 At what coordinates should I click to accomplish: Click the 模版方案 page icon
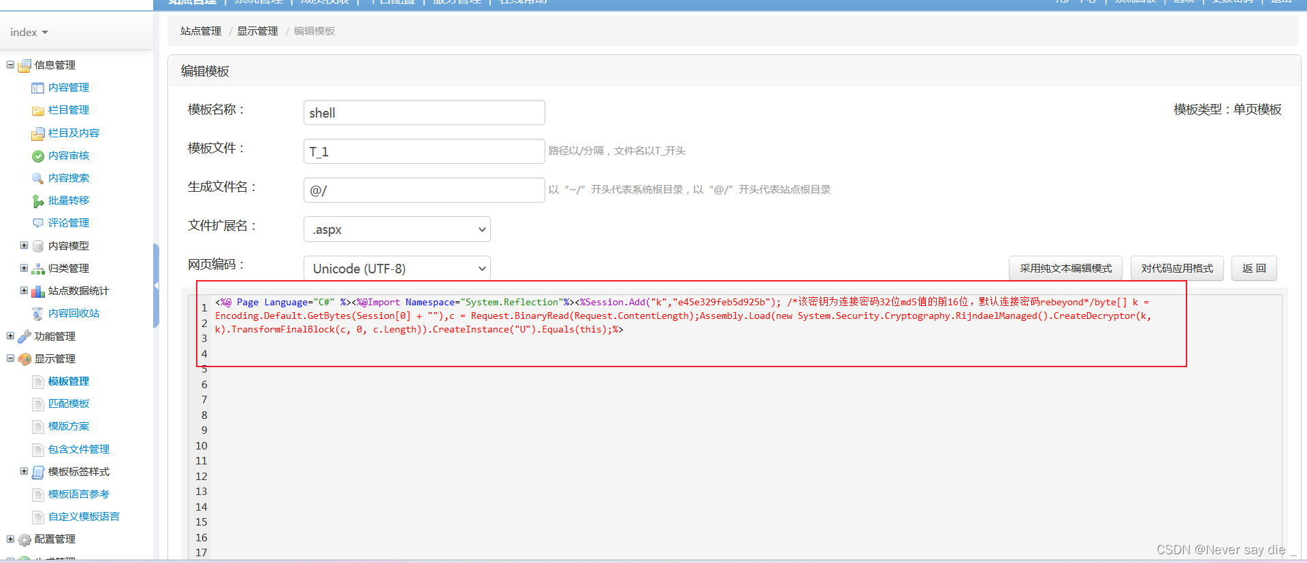pyautogui.click(x=38, y=426)
